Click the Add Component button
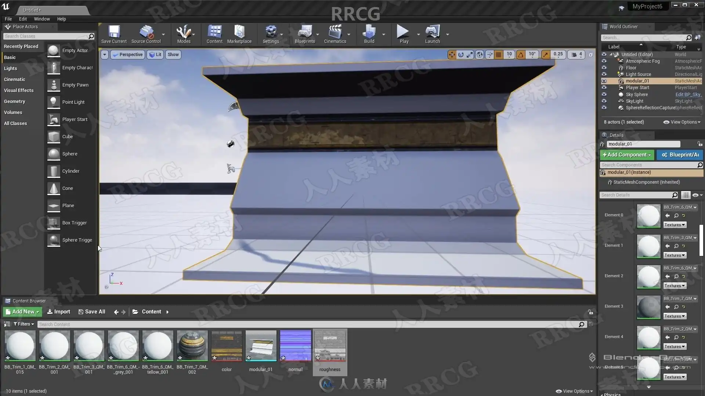Screen dimensions: 705x396 627,155
